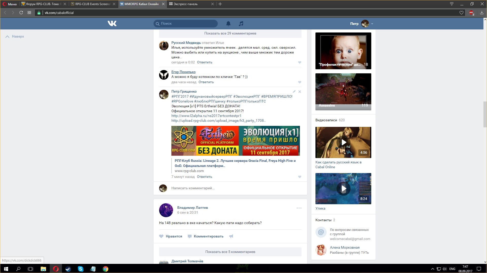The height and width of the screenshot is (273, 487).
Task: Open the РПГ-Клуб Russia link title
Action: 235,163
